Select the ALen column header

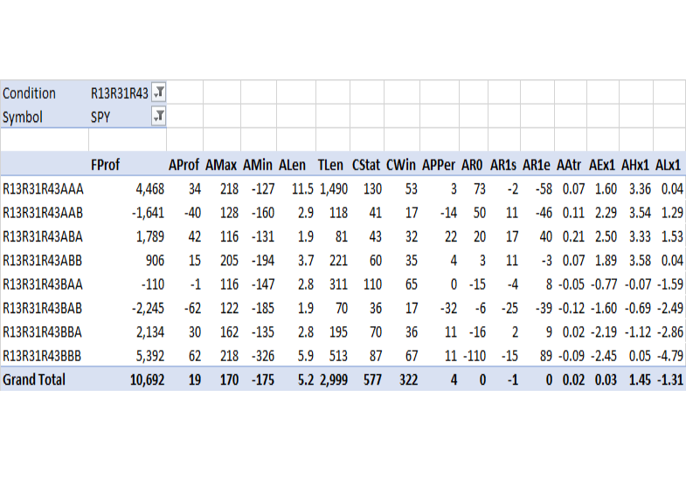(292, 165)
